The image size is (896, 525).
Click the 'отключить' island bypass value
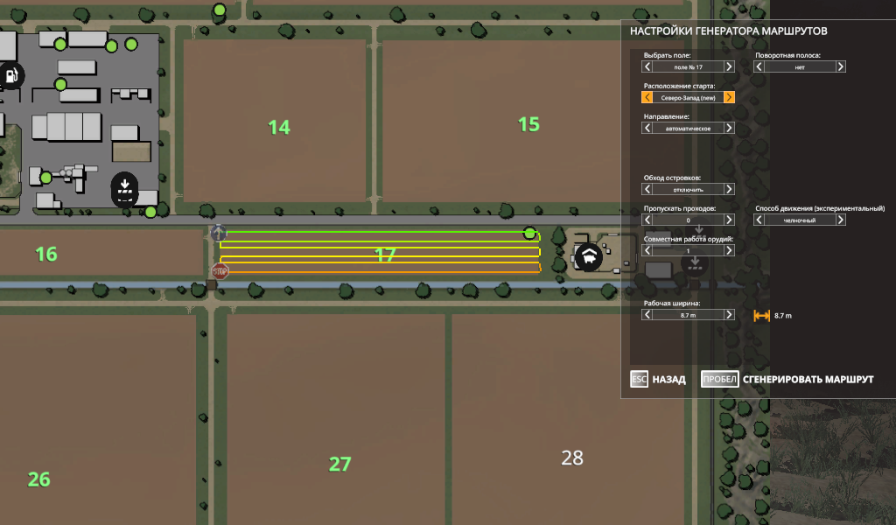[688, 189]
